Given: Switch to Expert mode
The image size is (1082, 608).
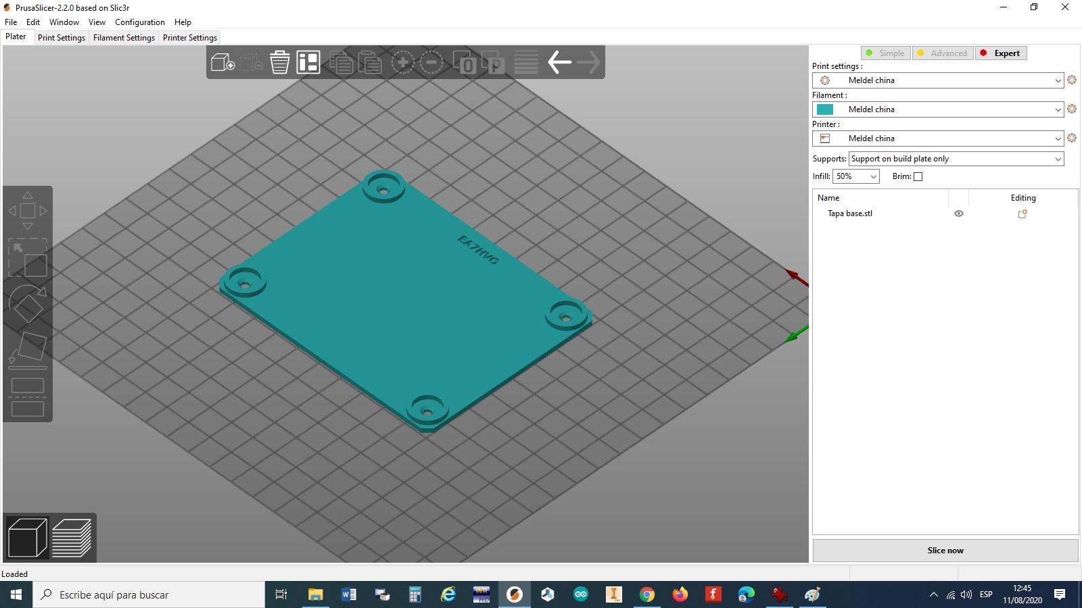Looking at the screenshot, I should click(1001, 53).
